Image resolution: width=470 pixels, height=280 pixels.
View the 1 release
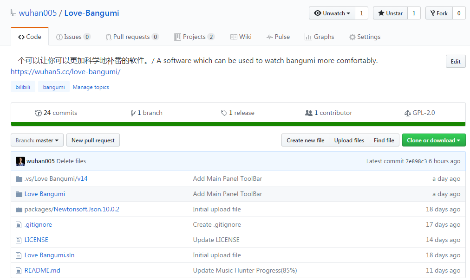(238, 113)
